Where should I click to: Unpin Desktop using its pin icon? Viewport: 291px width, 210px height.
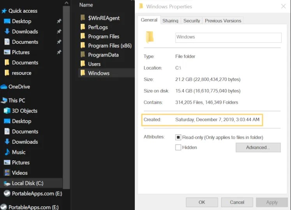click(59, 21)
